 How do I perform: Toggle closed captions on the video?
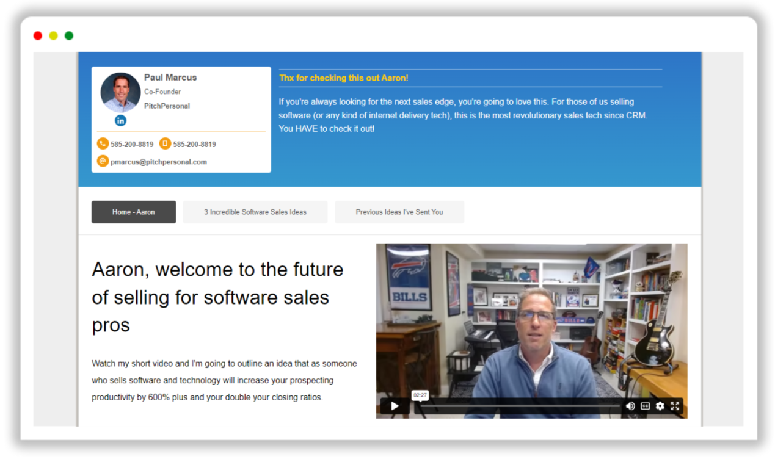tap(645, 406)
